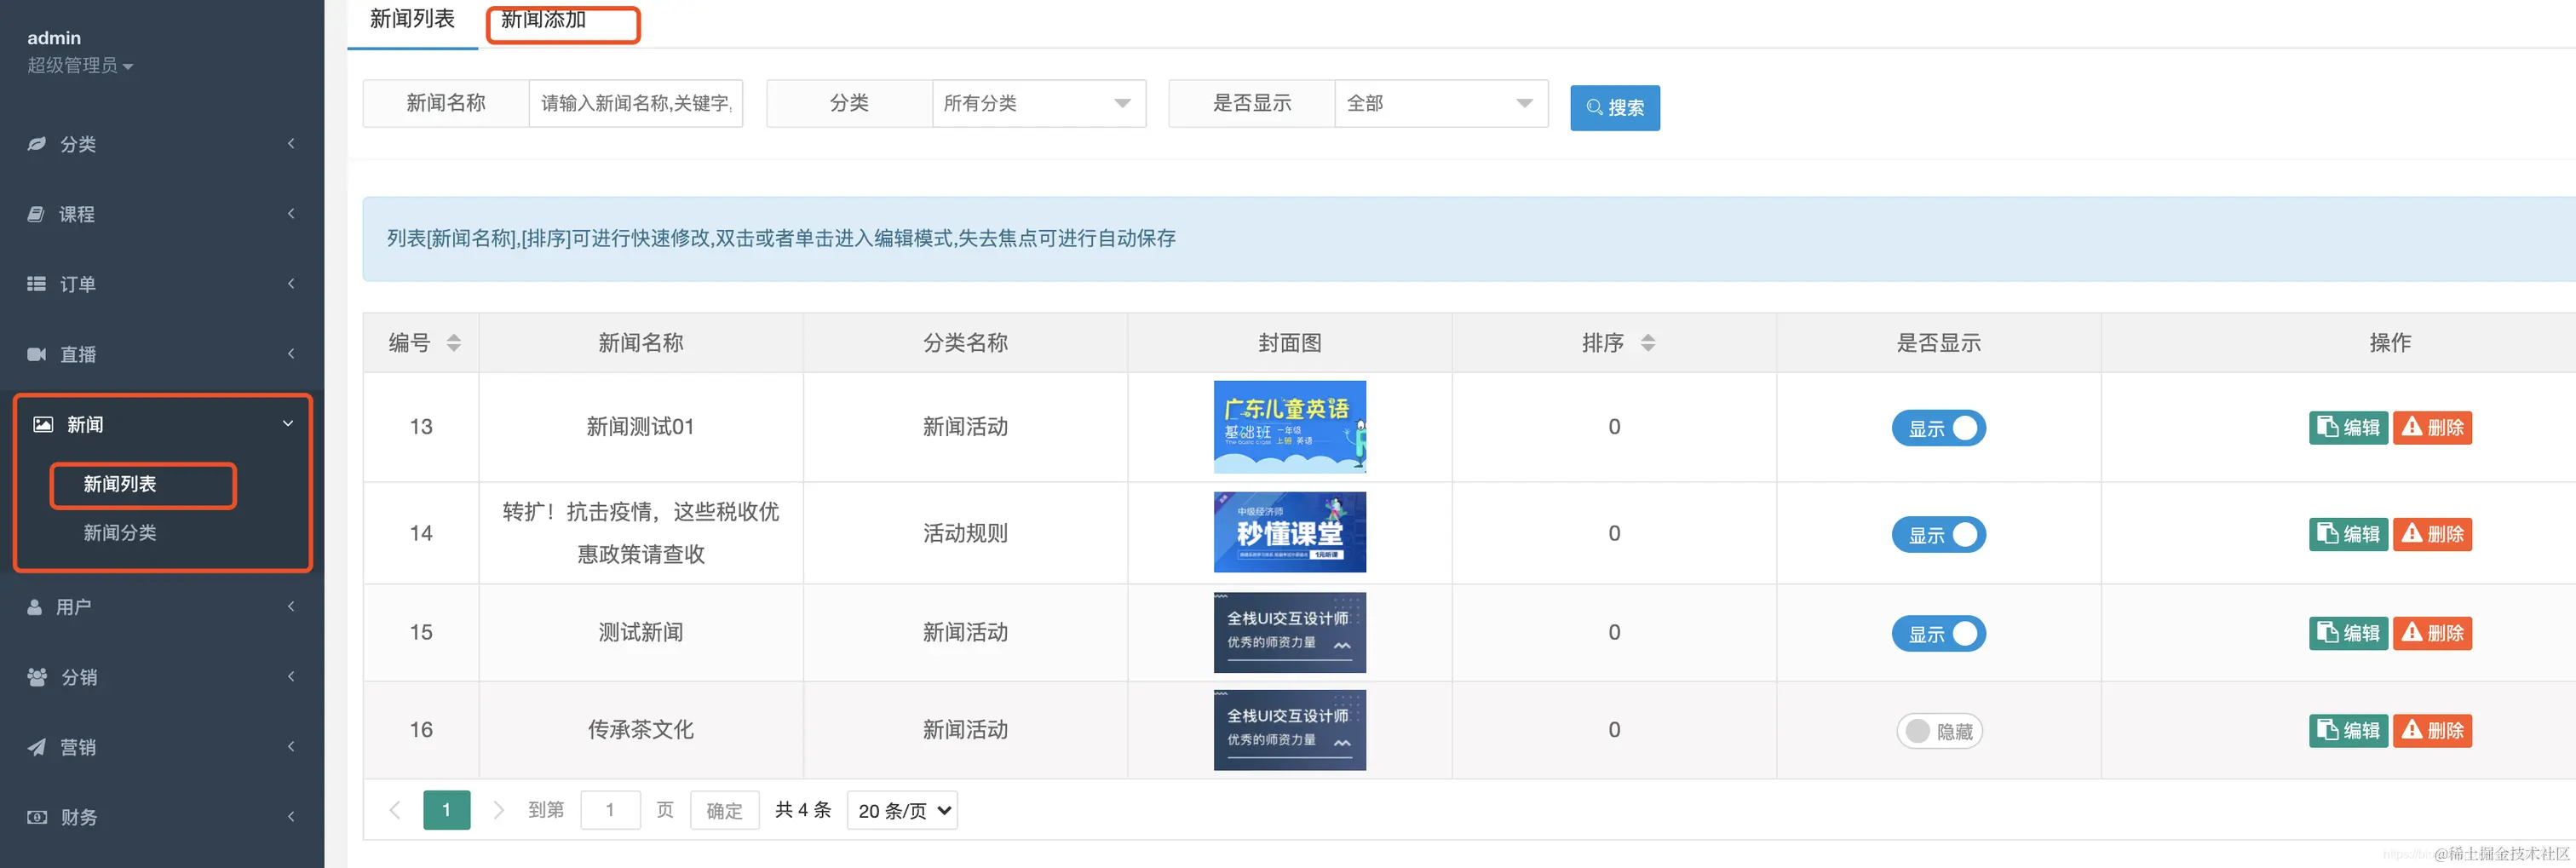Focus the 到第 page number input
The image size is (2576, 868).
[x=610, y=810]
